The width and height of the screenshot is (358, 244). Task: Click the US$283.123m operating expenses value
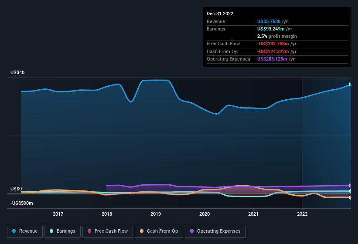tap(272, 59)
